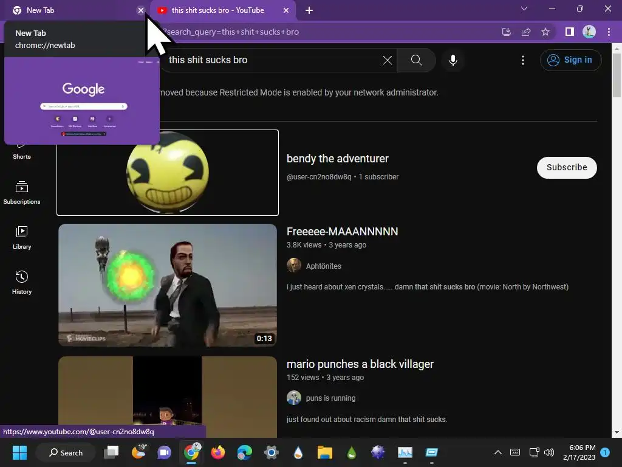Open puns is running channel link
The height and width of the screenshot is (467, 622).
pyautogui.click(x=330, y=398)
